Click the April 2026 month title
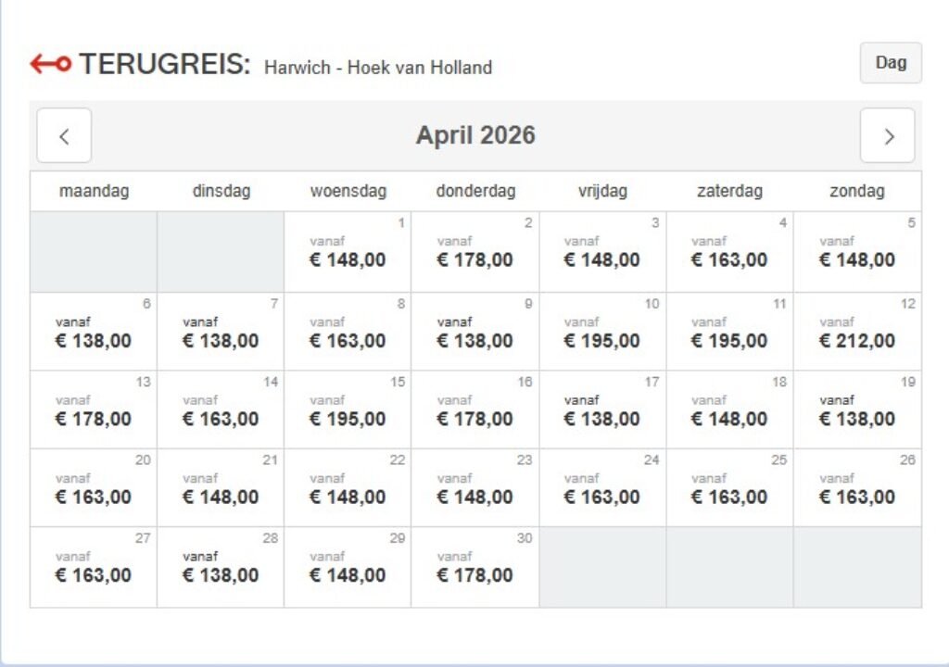The height and width of the screenshot is (667, 949). (x=474, y=134)
